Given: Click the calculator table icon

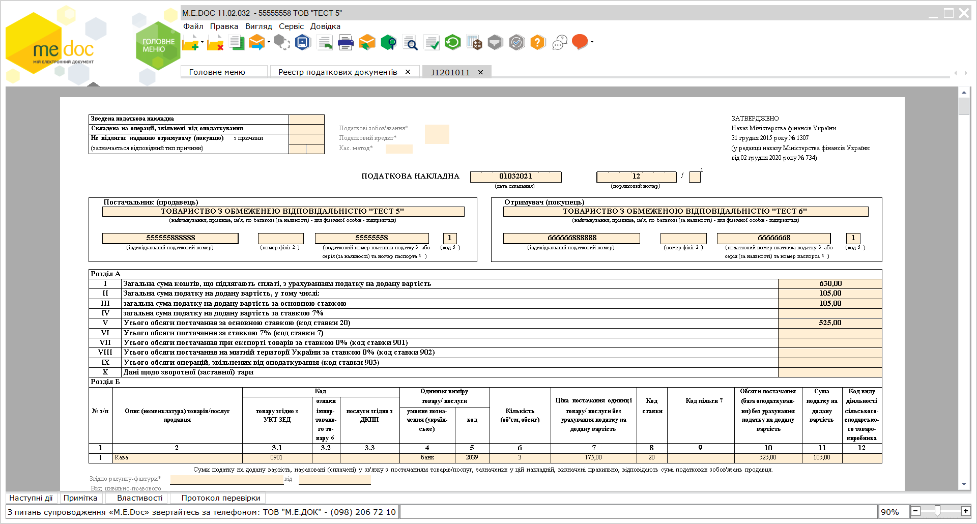Looking at the screenshot, I should click(x=474, y=43).
